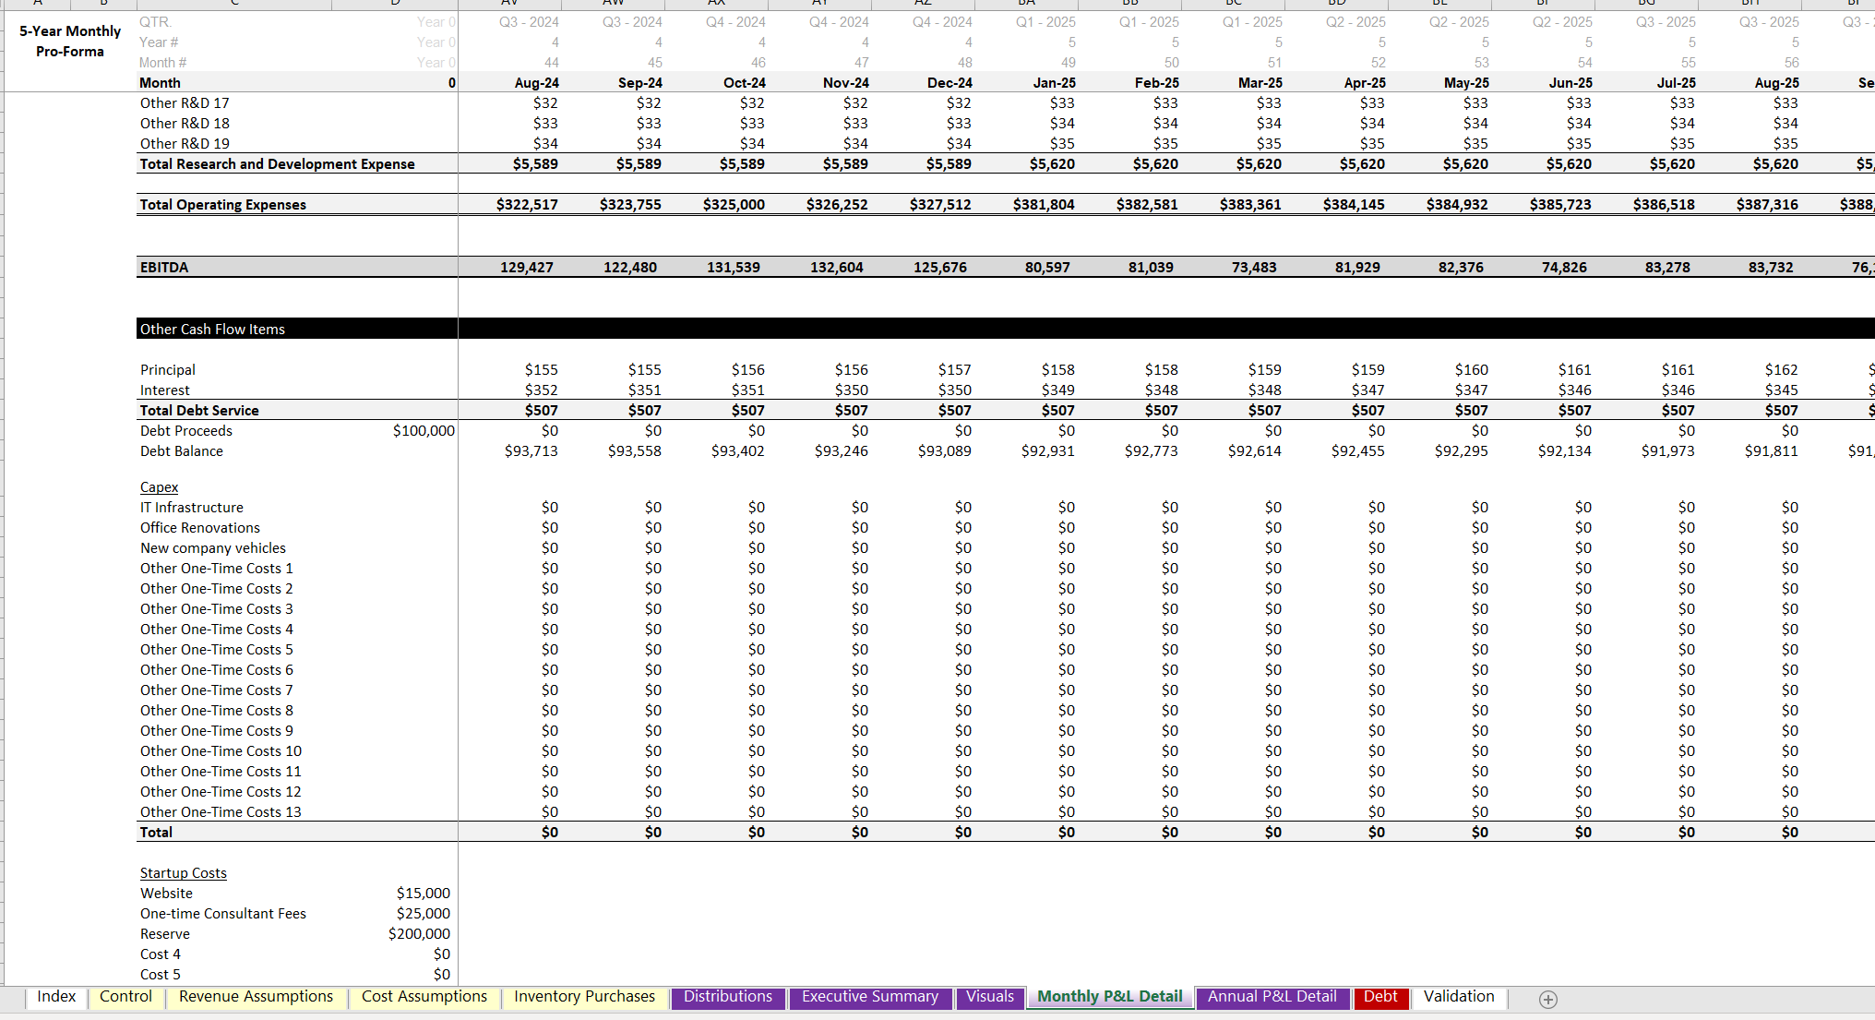Select Other R&D 17 row label
This screenshot has height=1020, width=1875.
pos(185,103)
